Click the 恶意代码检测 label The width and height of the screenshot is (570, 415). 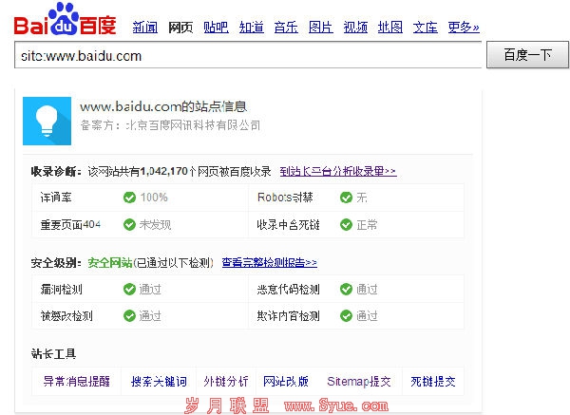pos(288,290)
